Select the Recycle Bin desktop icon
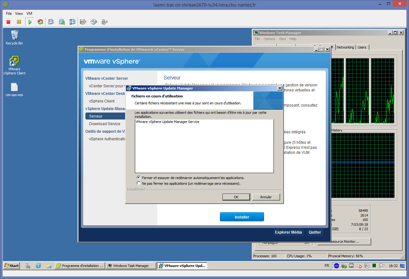Image resolution: width=409 pixels, height=279 pixels. coord(14,38)
